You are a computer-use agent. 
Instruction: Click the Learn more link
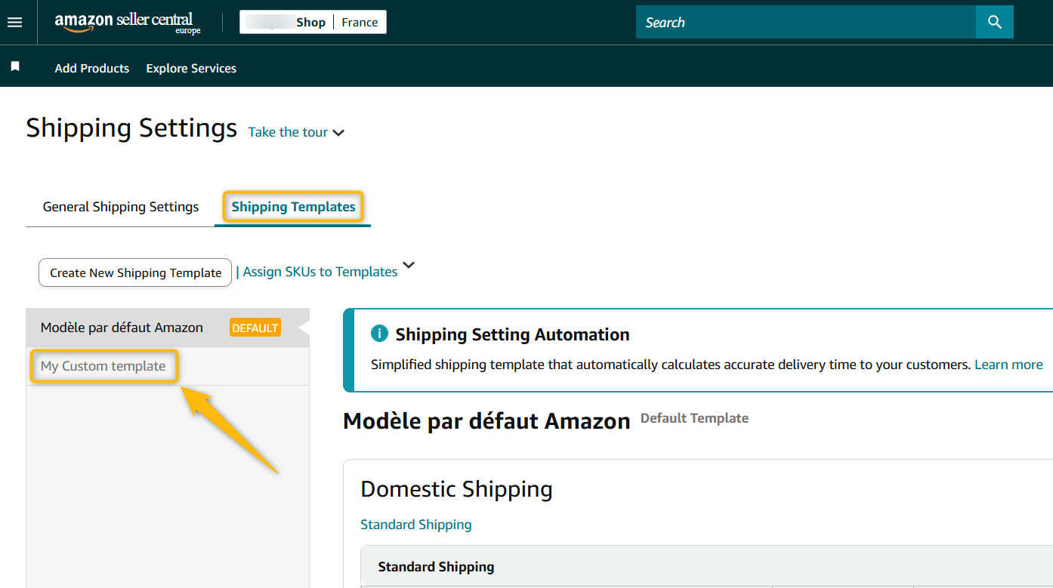pos(1008,365)
